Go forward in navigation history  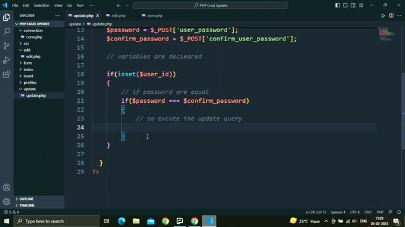(127, 5)
